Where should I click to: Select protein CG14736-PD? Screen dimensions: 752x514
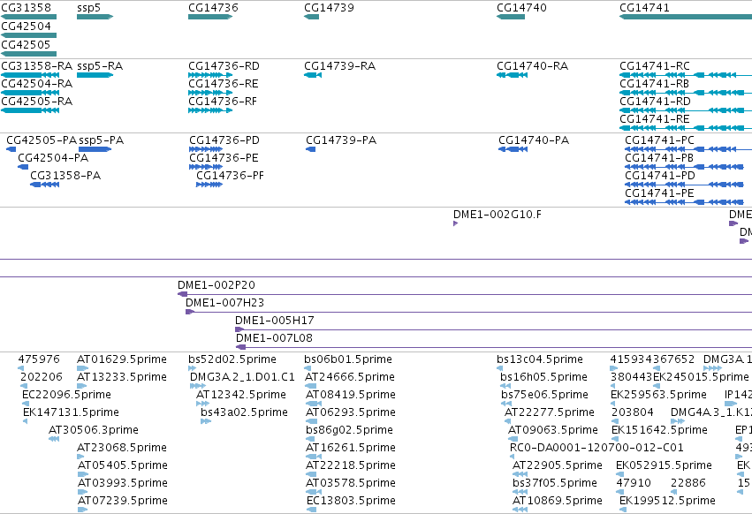pyautogui.click(x=206, y=149)
